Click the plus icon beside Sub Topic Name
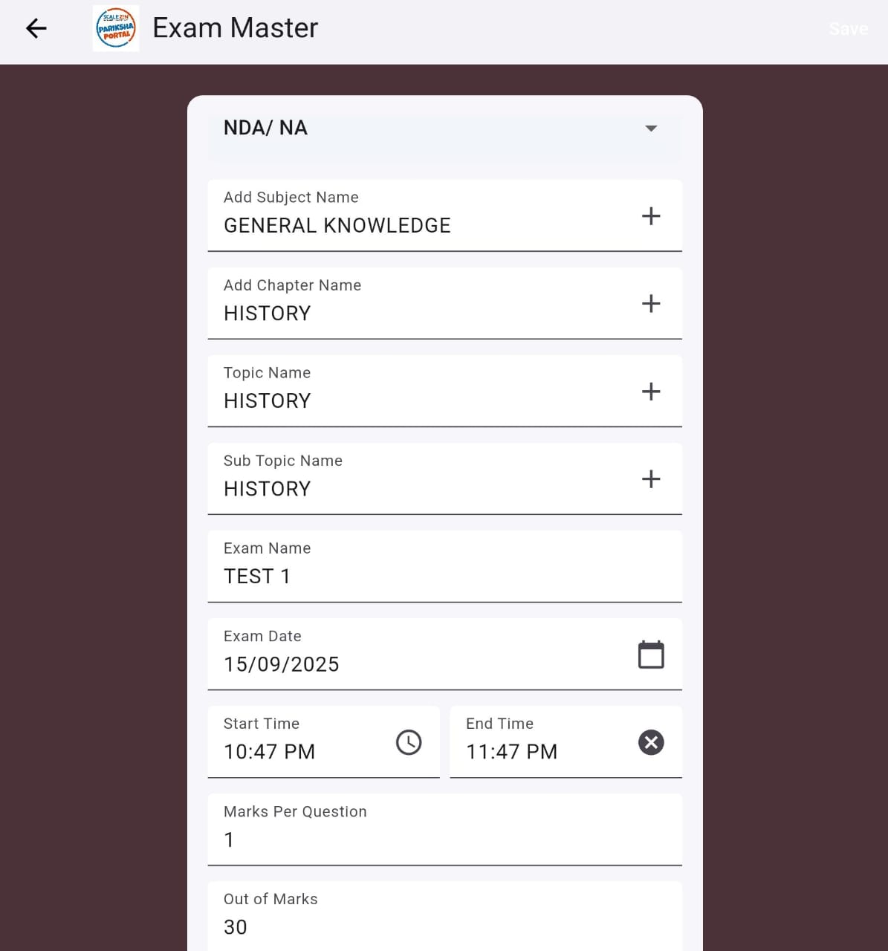 tap(651, 479)
